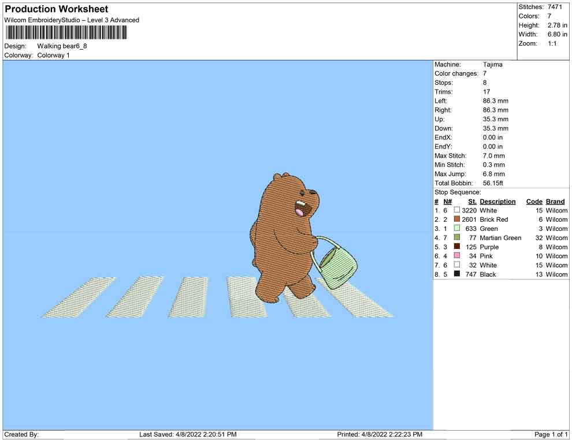Select the Black color swatch in row 8

pyautogui.click(x=456, y=274)
